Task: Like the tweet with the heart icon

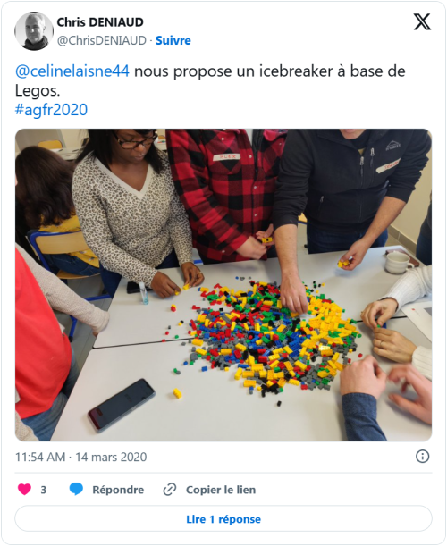Action: click(x=24, y=489)
